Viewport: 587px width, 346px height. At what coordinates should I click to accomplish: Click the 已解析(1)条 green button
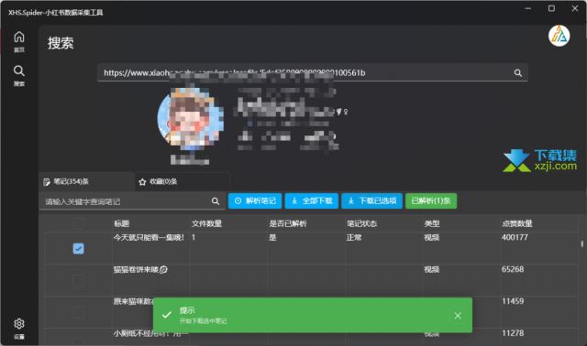(x=431, y=201)
